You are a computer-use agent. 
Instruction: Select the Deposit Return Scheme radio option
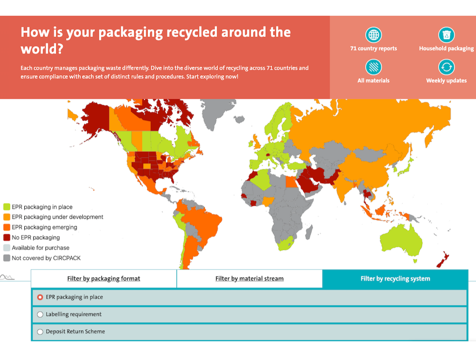(40, 332)
